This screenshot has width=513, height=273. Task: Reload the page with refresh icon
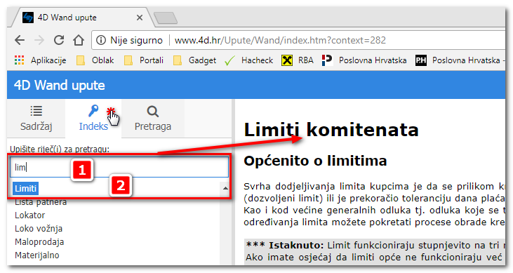59,40
